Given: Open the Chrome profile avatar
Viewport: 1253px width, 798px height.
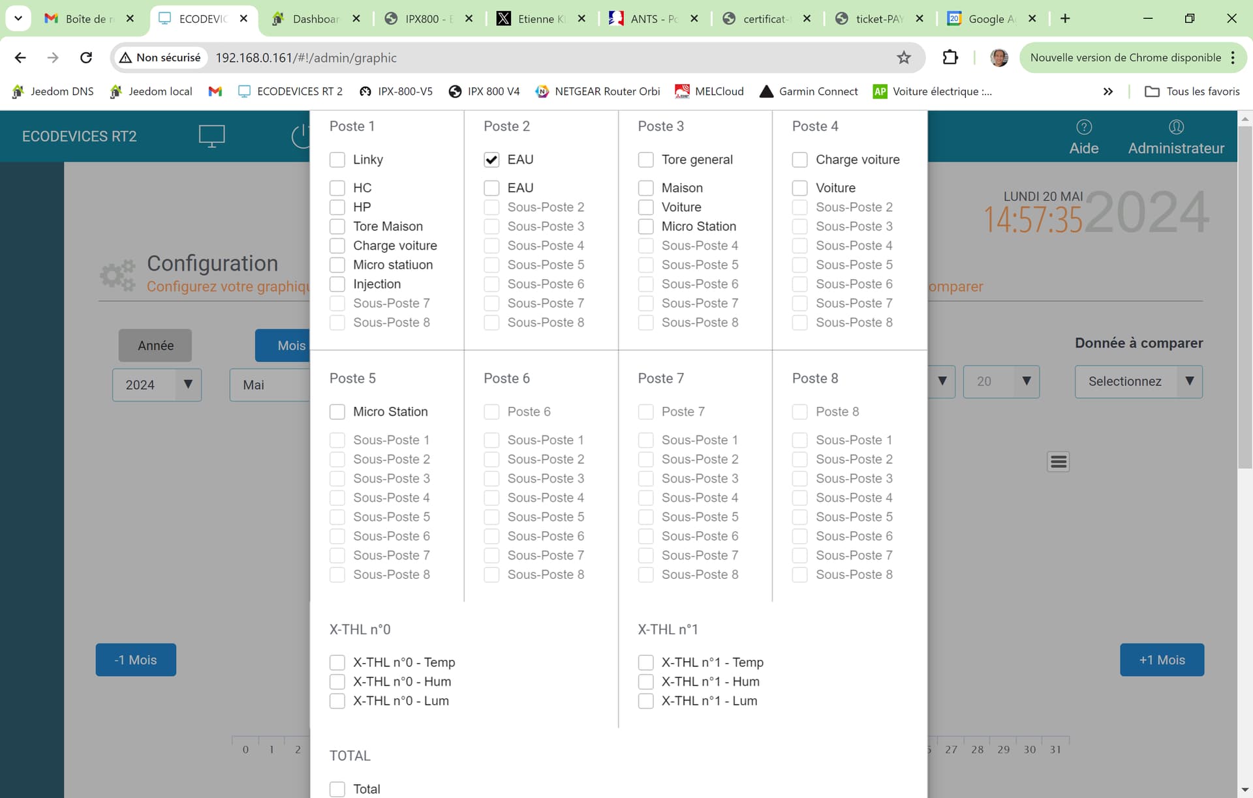Looking at the screenshot, I should tap(999, 57).
